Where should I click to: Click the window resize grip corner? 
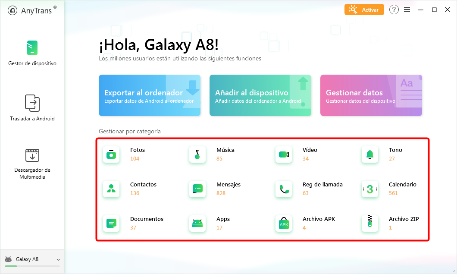[x=454, y=271]
